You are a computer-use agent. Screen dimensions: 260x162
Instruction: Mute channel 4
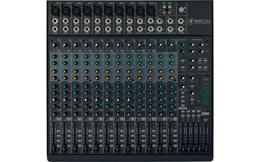tap(90, 119)
